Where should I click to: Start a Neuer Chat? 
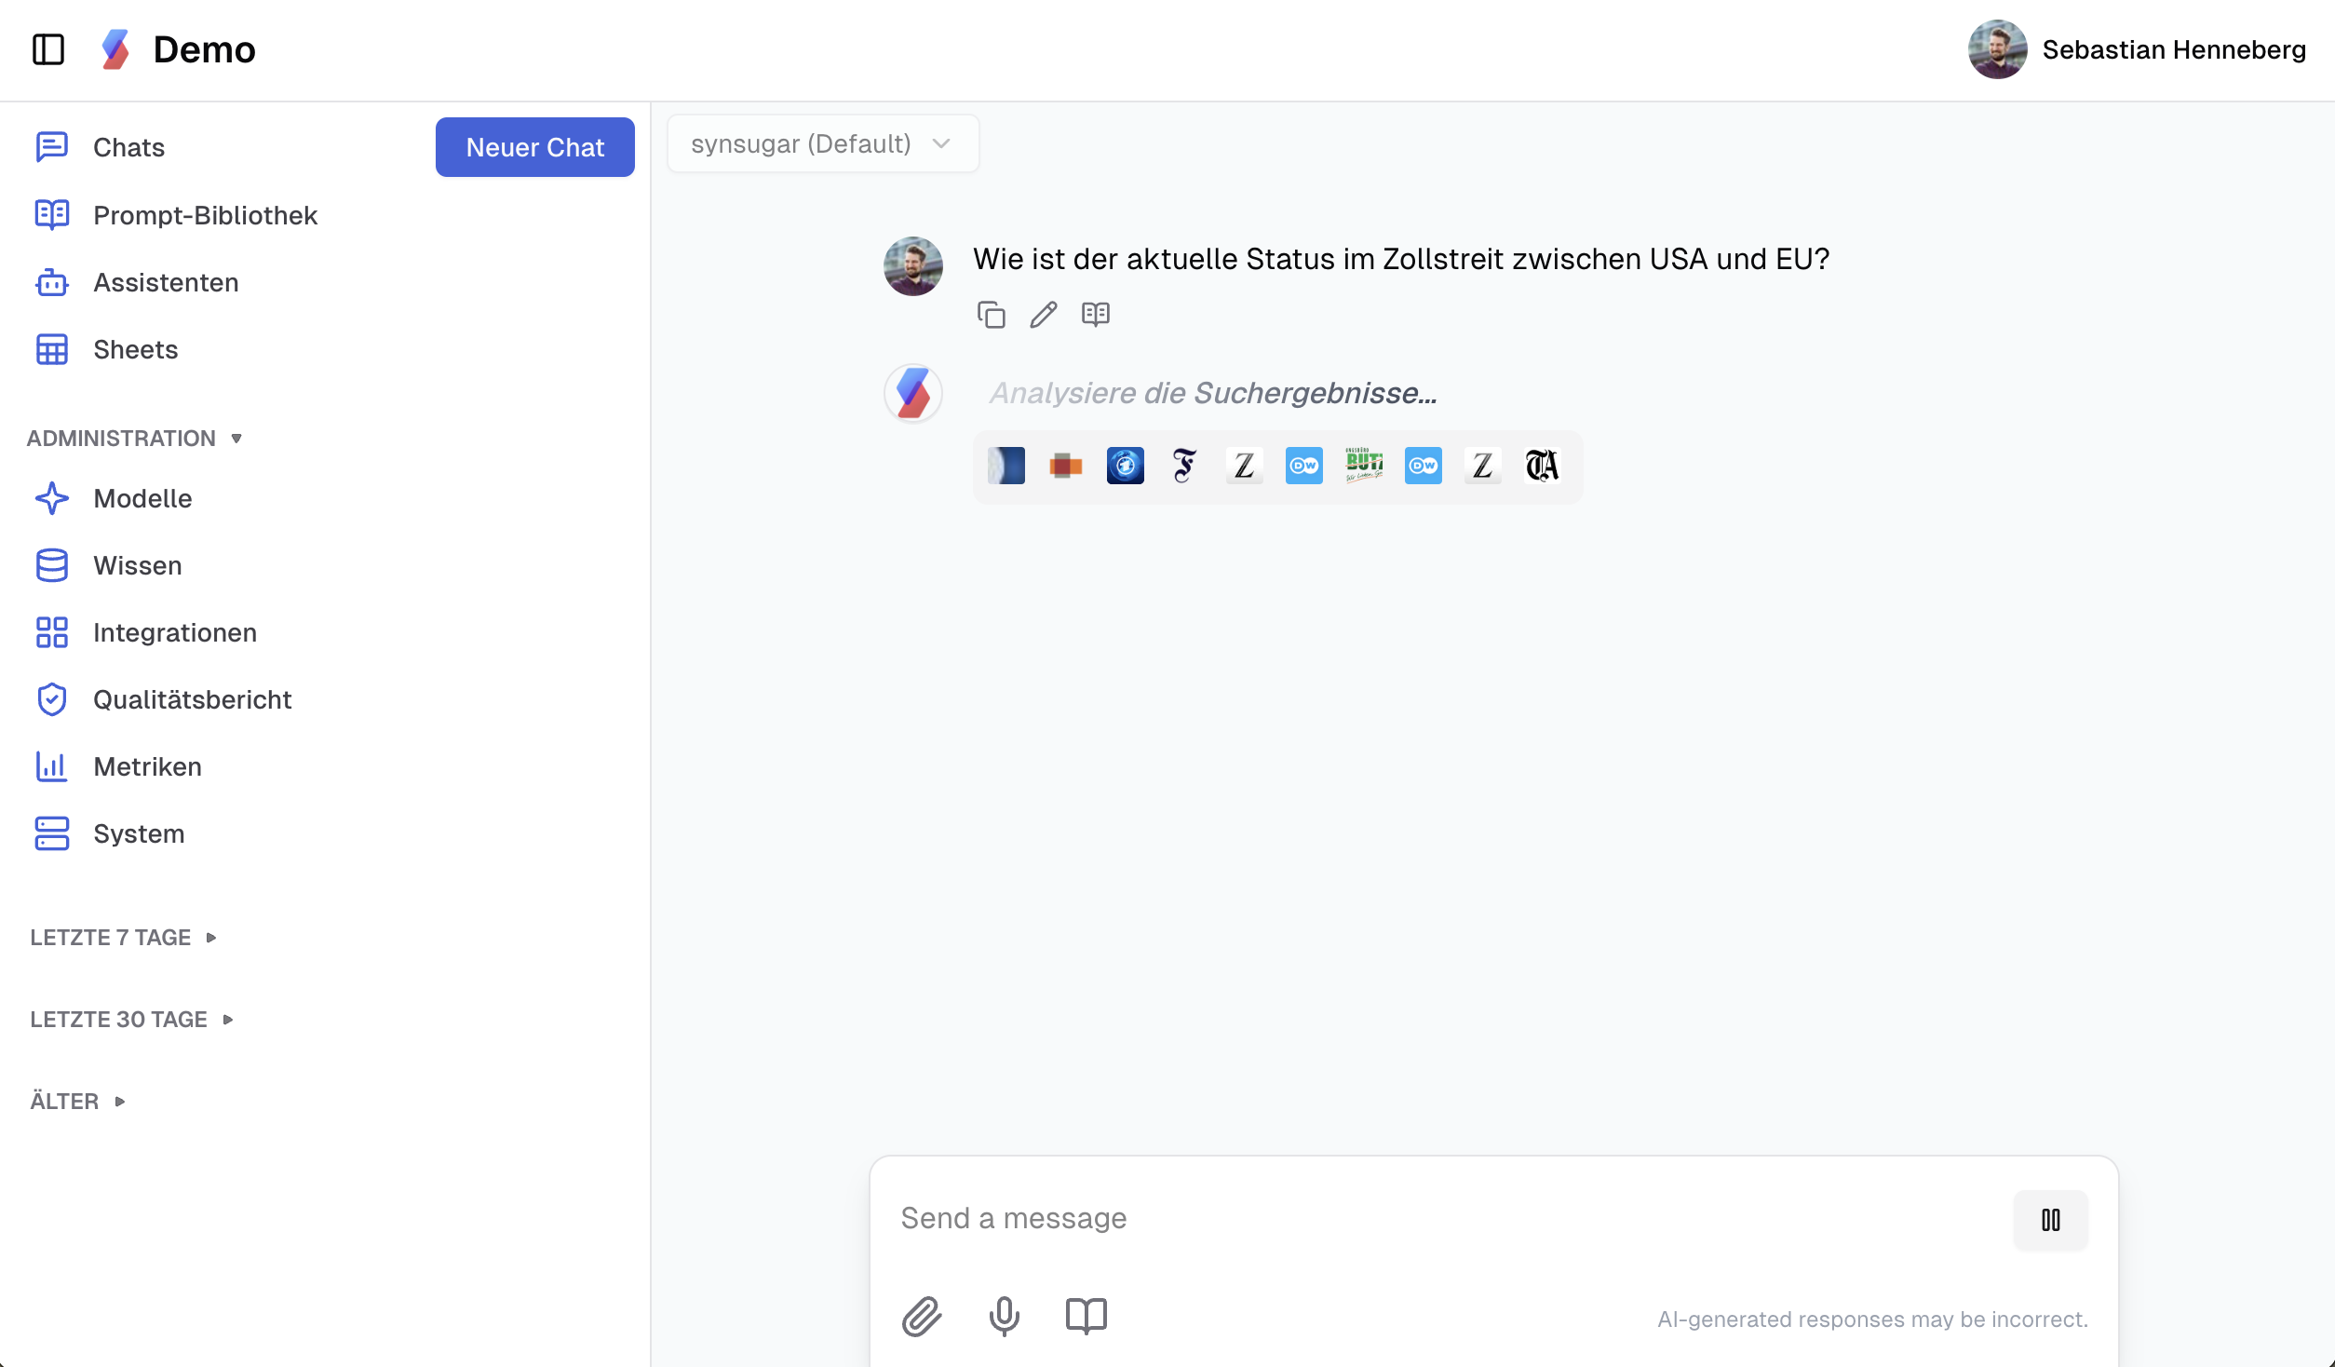(534, 146)
